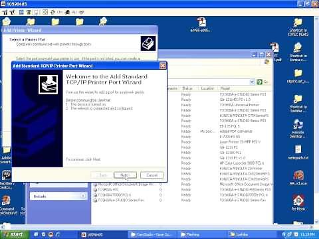Image resolution: width=319 pixels, height=239 pixels.
Task: Open the address bar dropdown in the printers window
Action: pyautogui.click(x=252, y=82)
